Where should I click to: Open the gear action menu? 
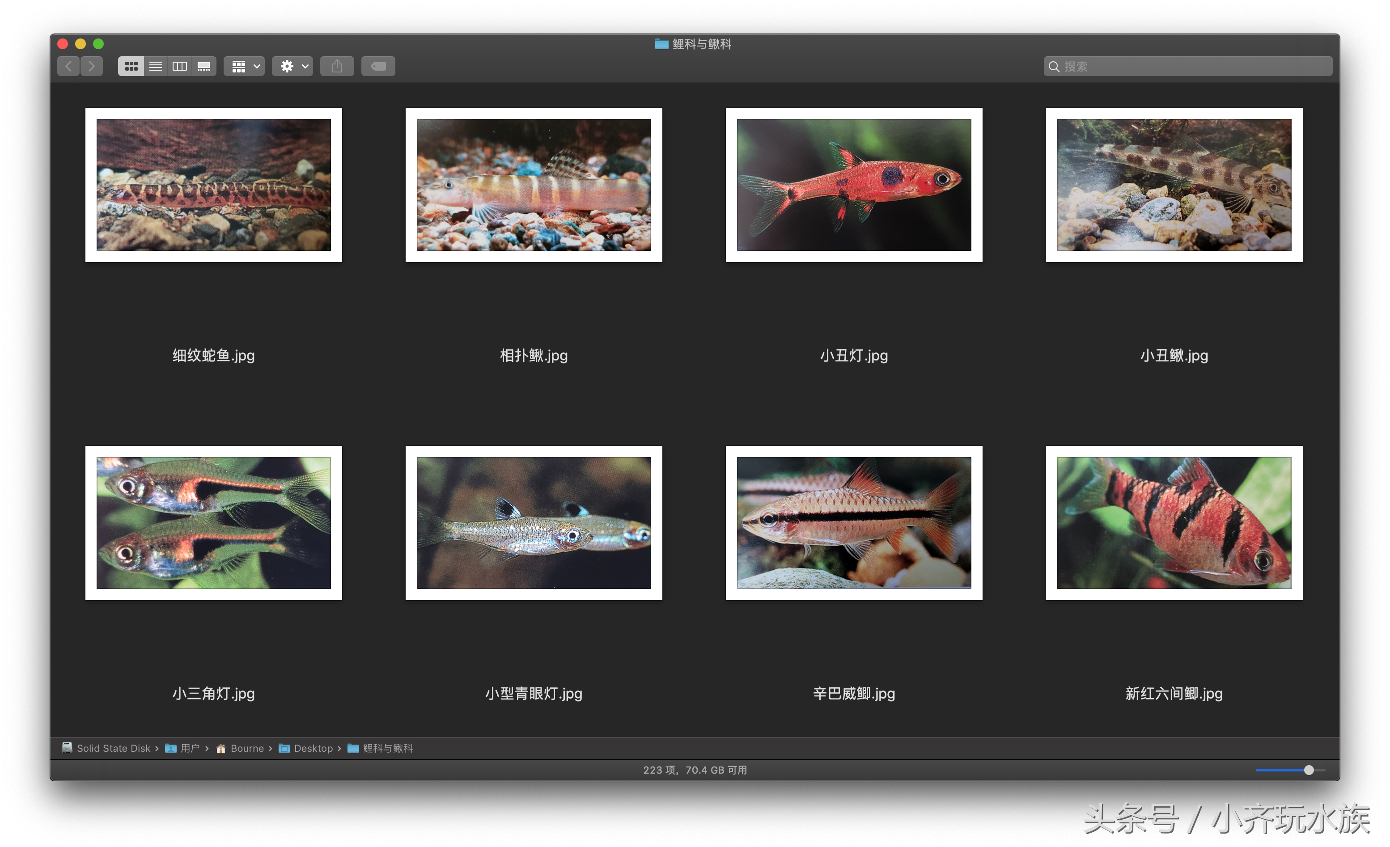[293, 67]
